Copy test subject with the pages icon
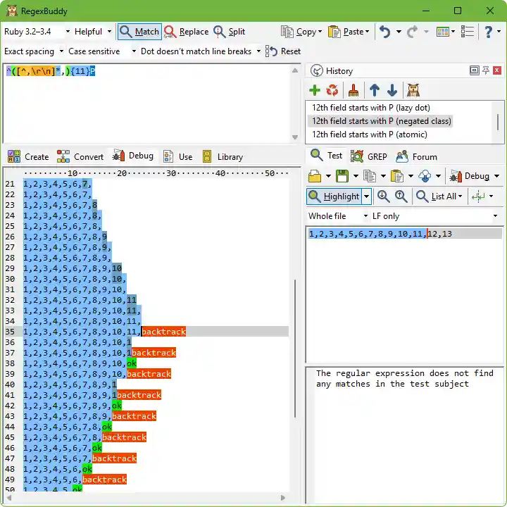The height and width of the screenshot is (507, 507). click(369, 176)
